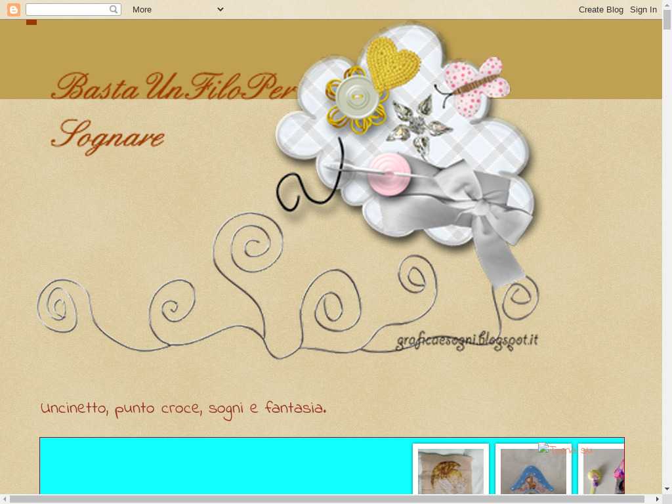The image size is (672, 504).
Task: Click the horizontal scrollbar left arrow
Action: pos(5,499)
